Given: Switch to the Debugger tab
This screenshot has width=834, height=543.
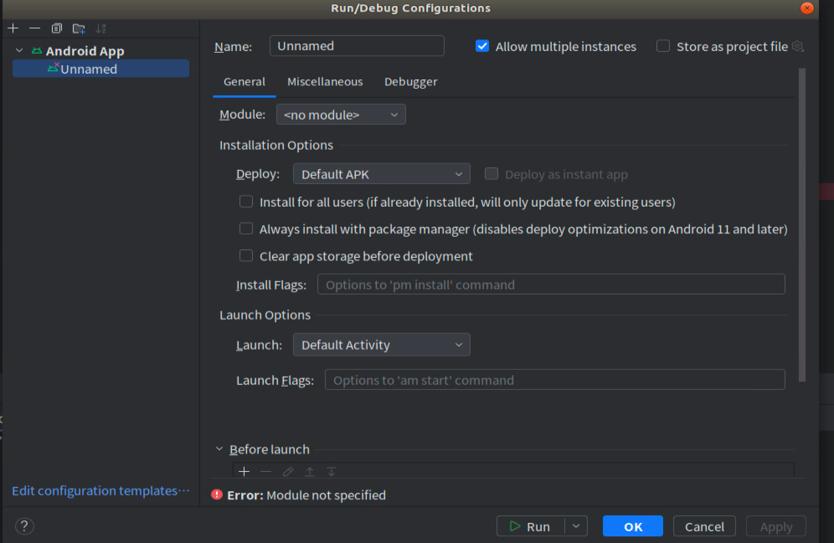Looking at the screenshot, I should (411, 82).
